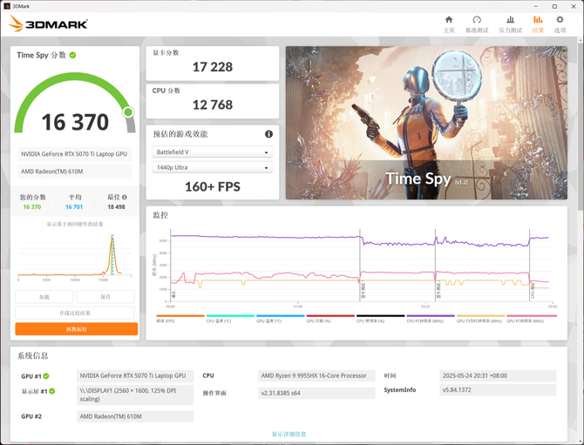Click the info icon beside estimated game performance
The image size is (584, 445).
pyautogui.click(x=268, y=134)
